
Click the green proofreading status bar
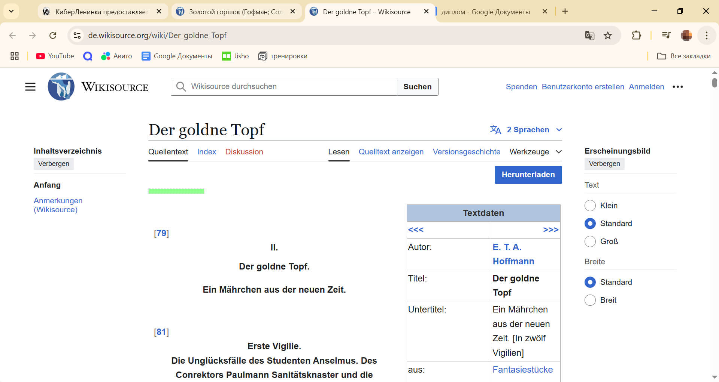pos(176,191)
